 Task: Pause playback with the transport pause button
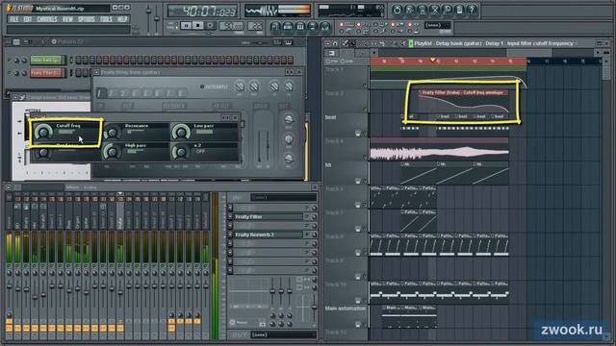[186, 26]
